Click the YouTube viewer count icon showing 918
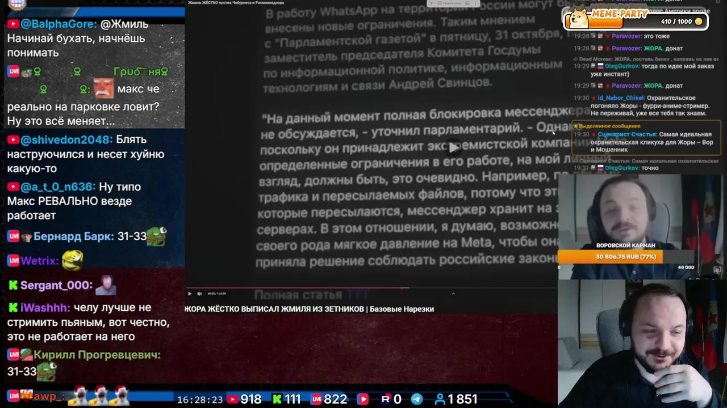727x408 pixels. point(232,399)
